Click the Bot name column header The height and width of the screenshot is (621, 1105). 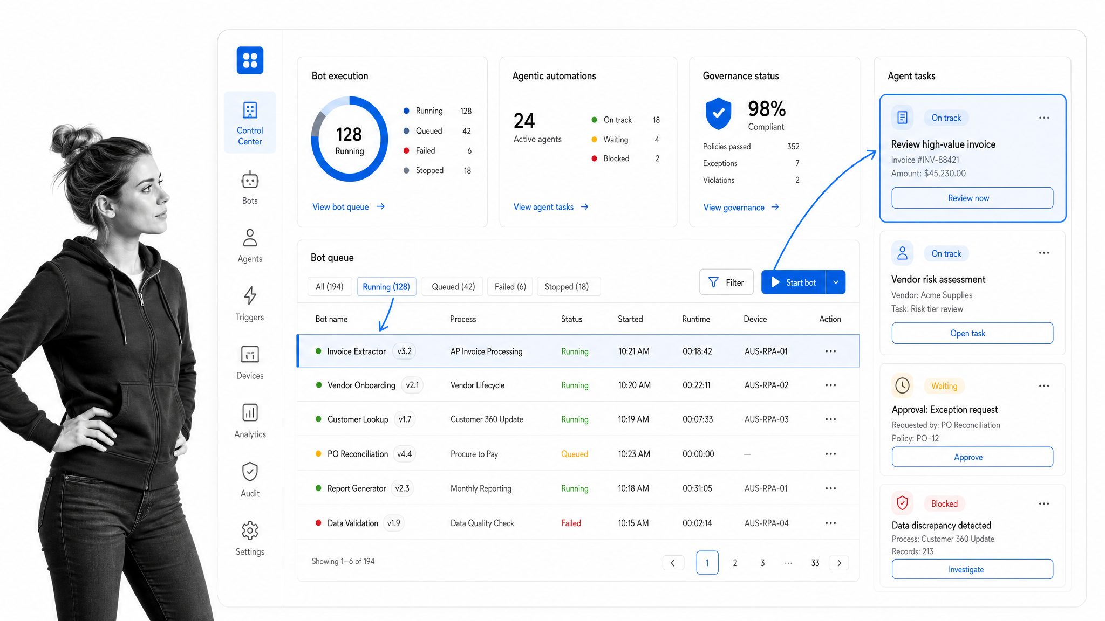tap(331, 319)
